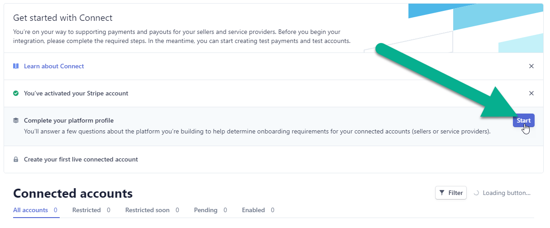
Task: Switch to the Restricted soon tab
Action: [152, 210]
